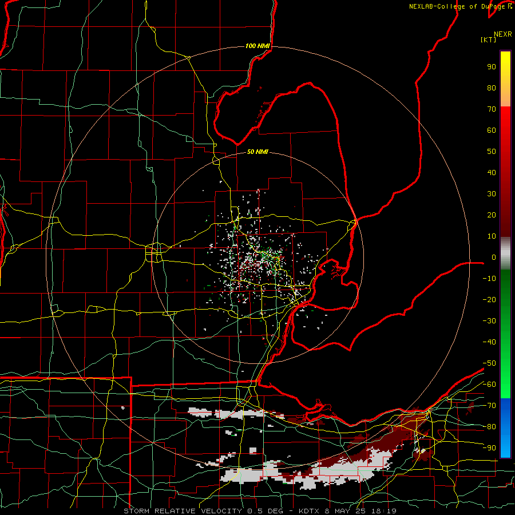Click the "40" value on the velocity scale
The width and height of the screenshot is (515, 515).
click(492, 173)
